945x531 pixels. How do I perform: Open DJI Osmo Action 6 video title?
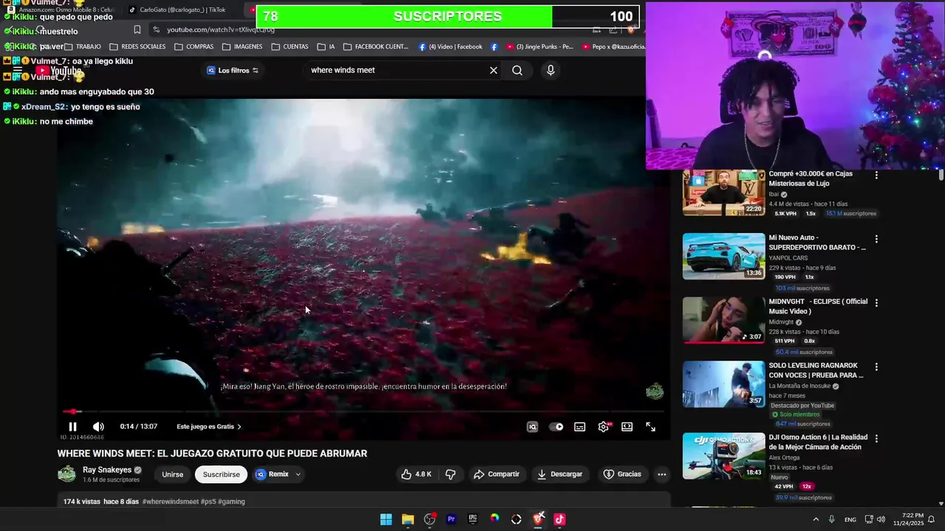[x=818, y=442]
